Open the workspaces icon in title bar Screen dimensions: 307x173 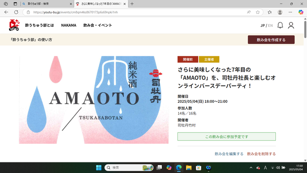6,4
